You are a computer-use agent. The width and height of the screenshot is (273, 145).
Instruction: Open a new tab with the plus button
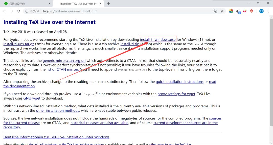pyautogui.click(x=108, y=4)
